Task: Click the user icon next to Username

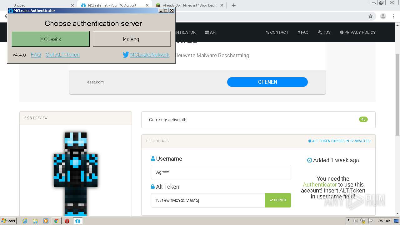Action: [x=153, y=159]
